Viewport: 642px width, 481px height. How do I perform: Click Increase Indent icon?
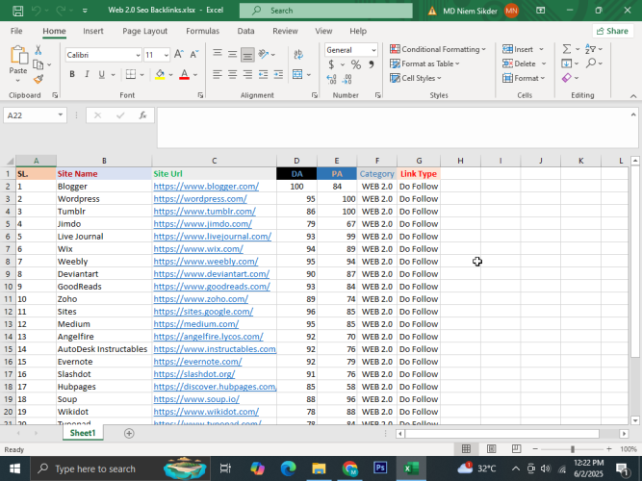[278, 74]
